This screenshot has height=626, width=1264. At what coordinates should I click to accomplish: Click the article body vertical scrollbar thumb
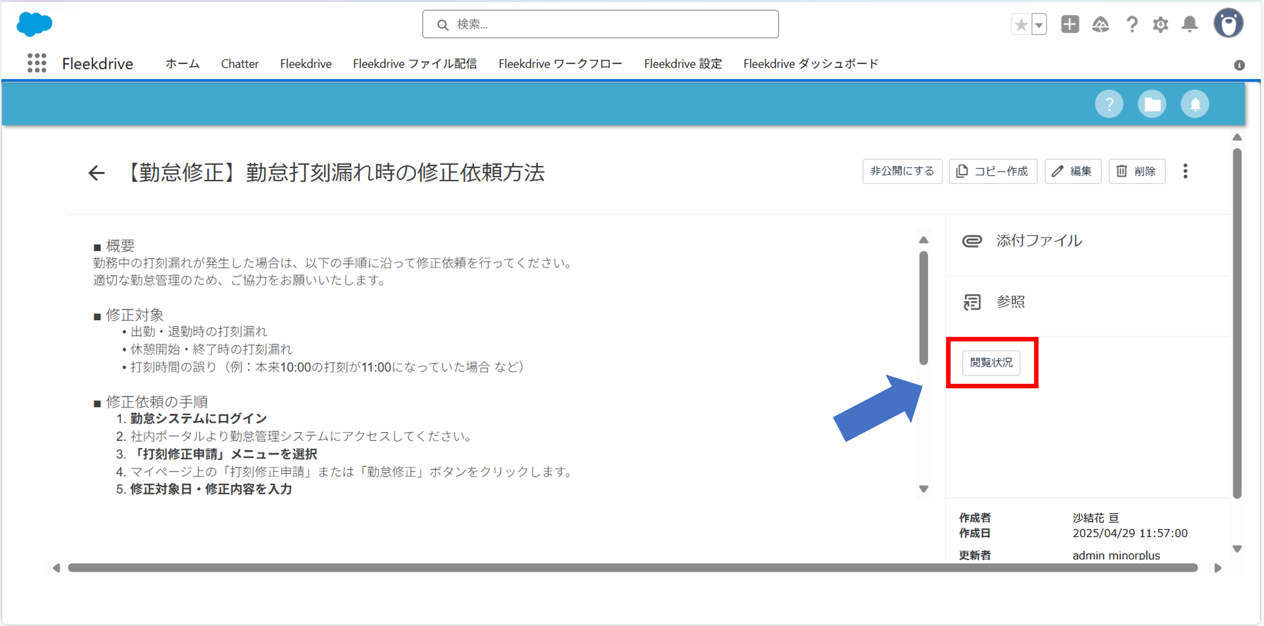pos(924,308)
